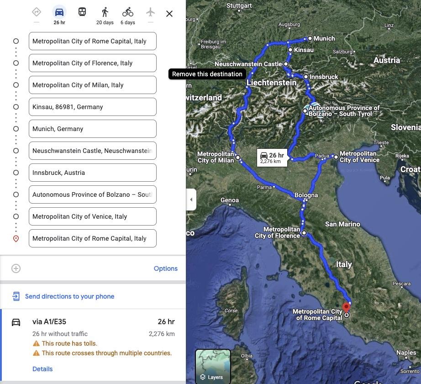This screenshot has height=384, width=421.
Task: Select the best travel modes icon
Action: point(37,12)
